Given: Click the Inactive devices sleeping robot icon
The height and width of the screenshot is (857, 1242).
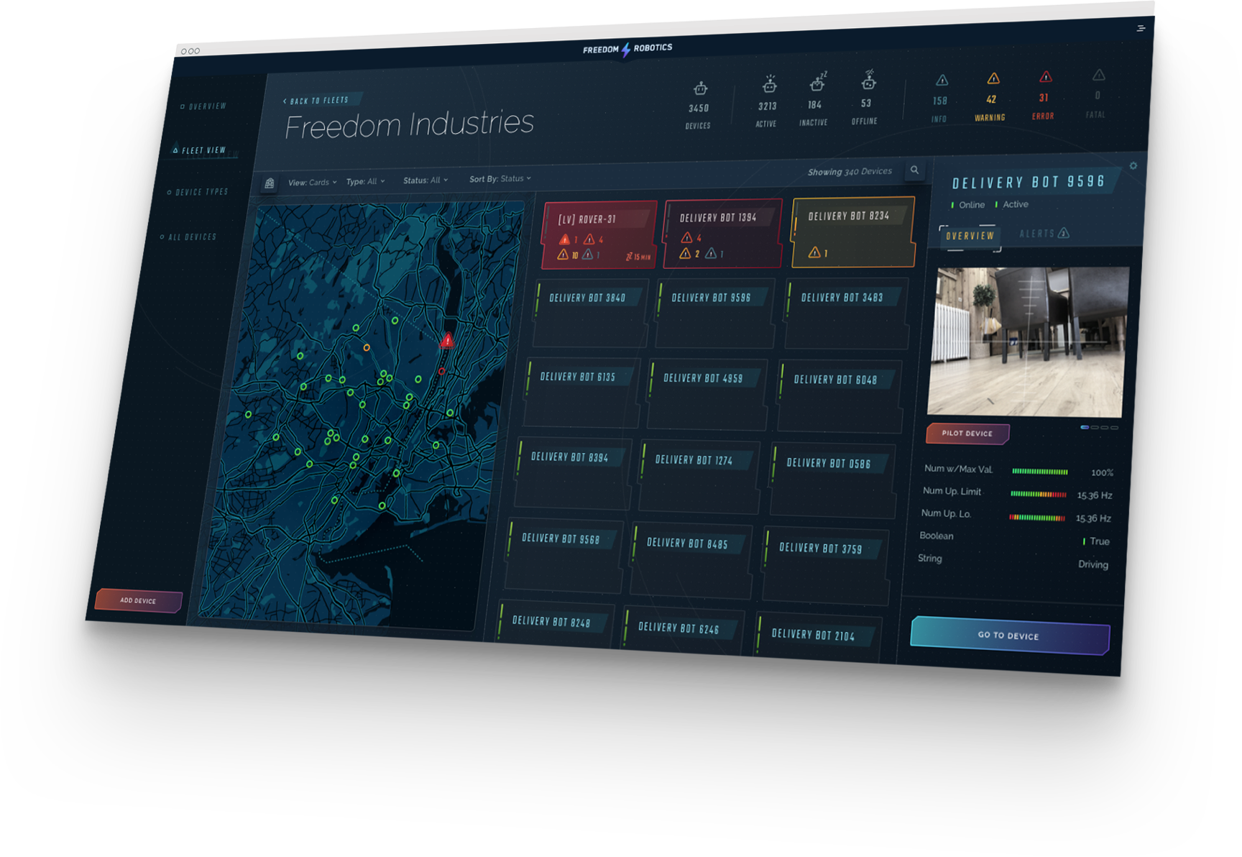Looking at the screenshot, I should (x=816, y=83).
